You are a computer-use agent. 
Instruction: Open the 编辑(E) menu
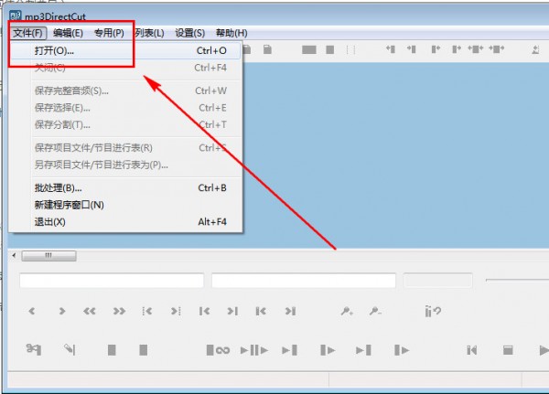point(68,33)
